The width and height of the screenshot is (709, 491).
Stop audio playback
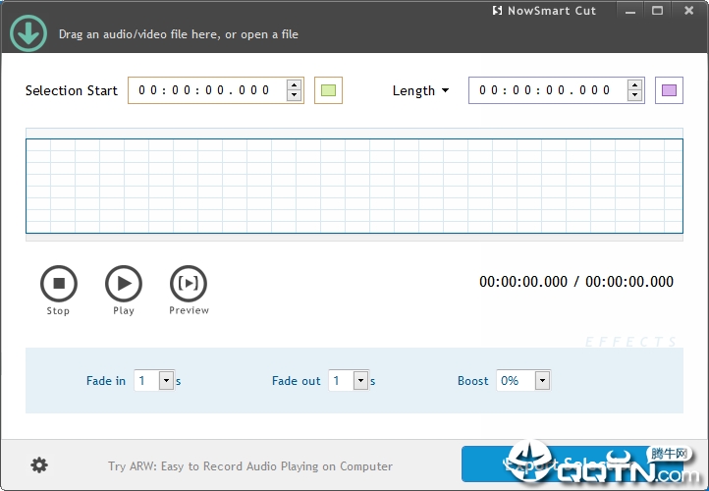click(x=59, y=284)
